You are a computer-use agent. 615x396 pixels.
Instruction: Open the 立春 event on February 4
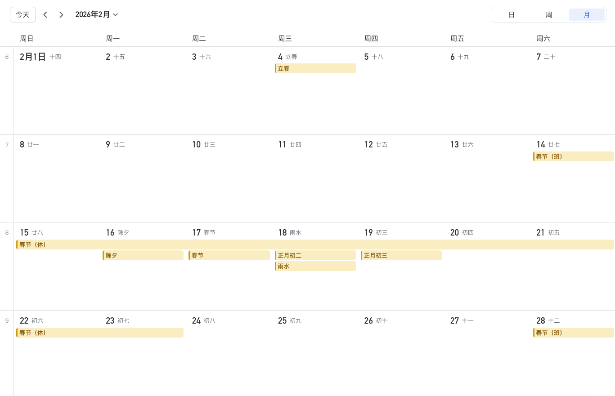point(315,68)
